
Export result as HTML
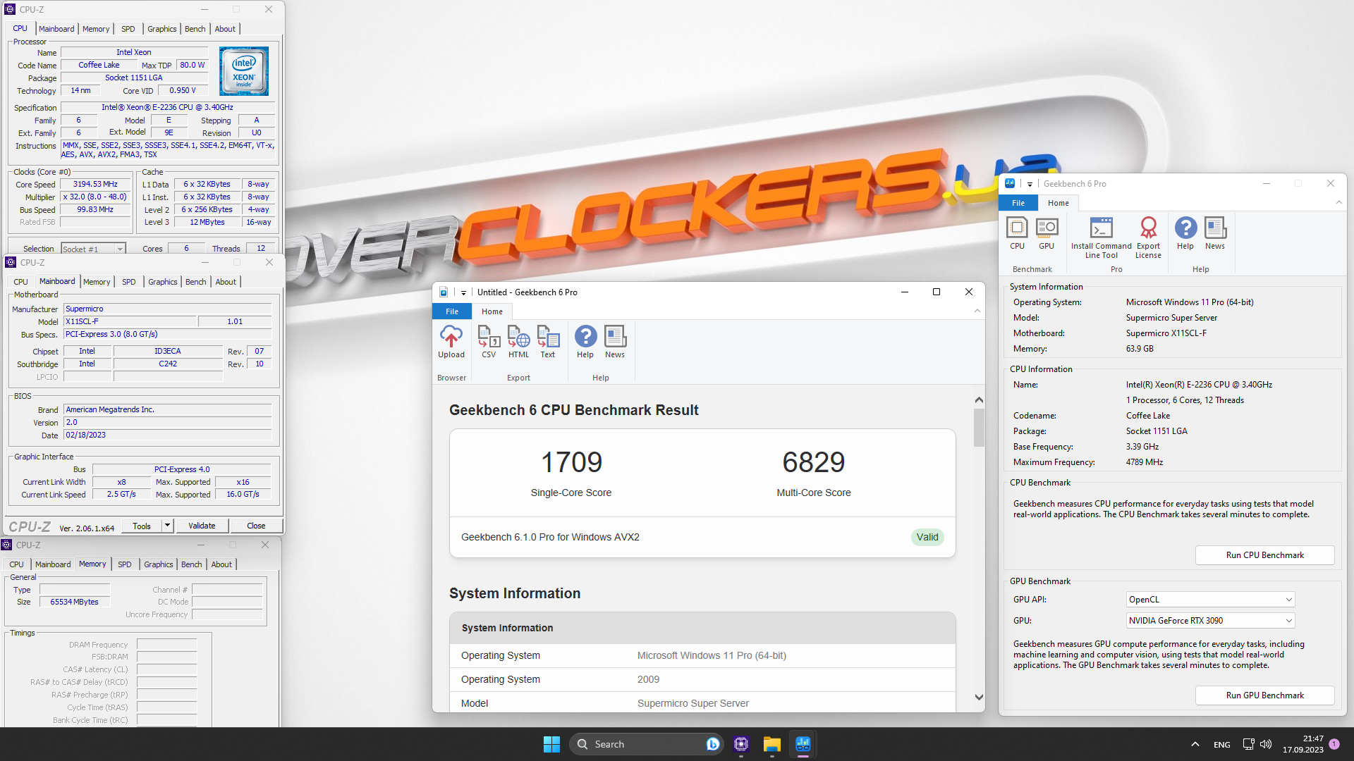point(518,342)
